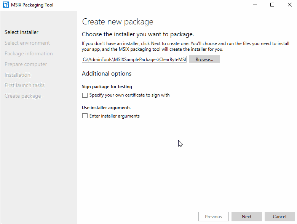Open the Installation step in sidebar
297x224 pixels.
pyautogui.click(x=18, y=75)
